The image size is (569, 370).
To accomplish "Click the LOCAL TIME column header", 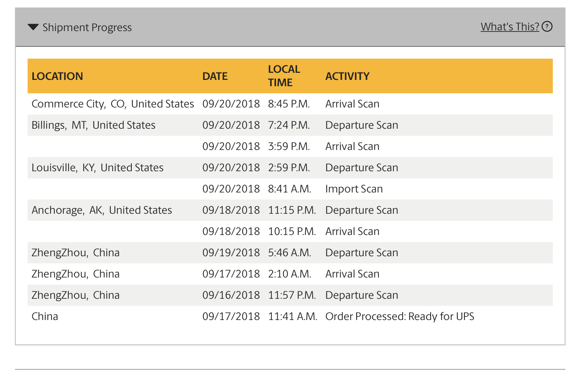I will coord(284,76).
